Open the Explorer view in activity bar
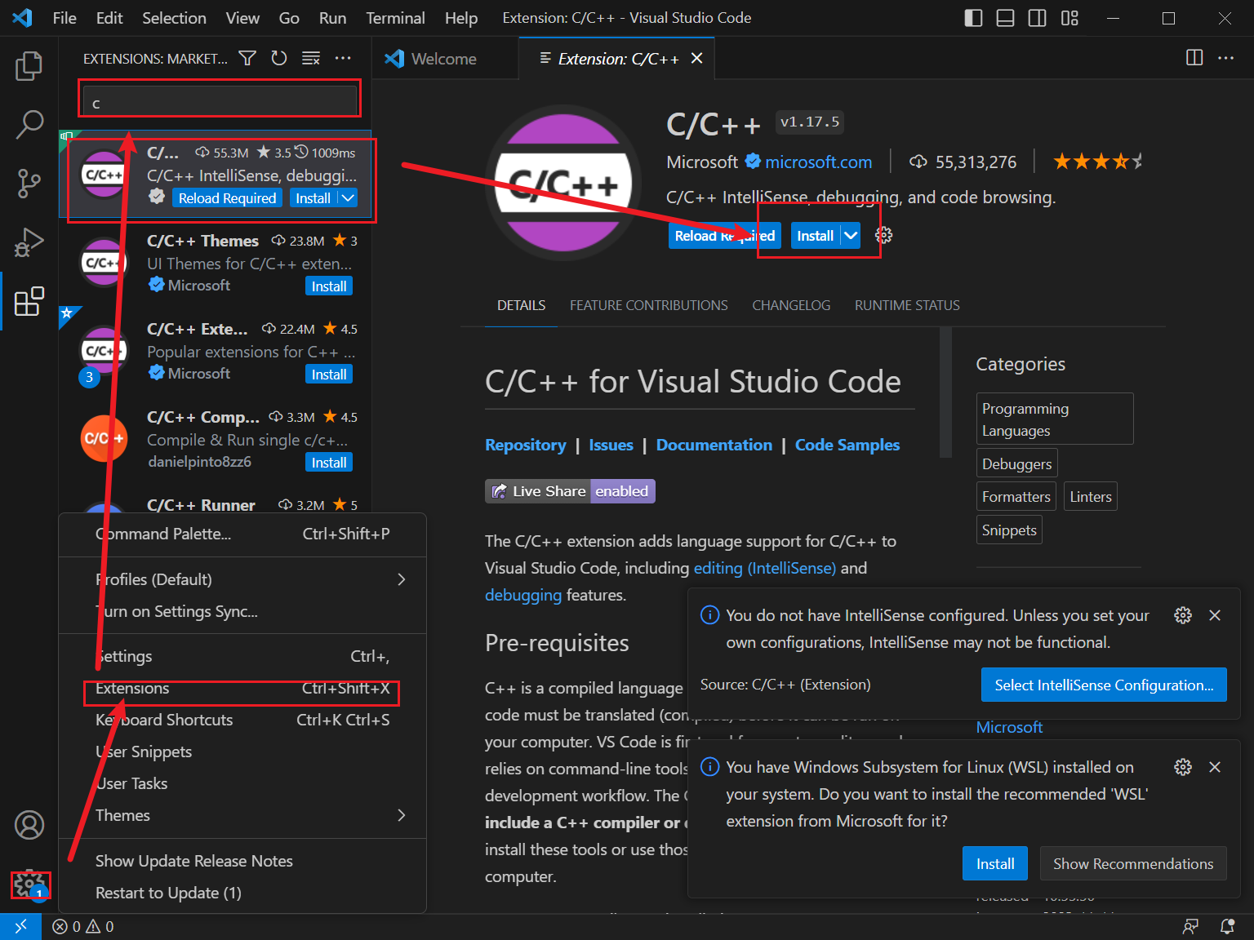 [29, 66]
